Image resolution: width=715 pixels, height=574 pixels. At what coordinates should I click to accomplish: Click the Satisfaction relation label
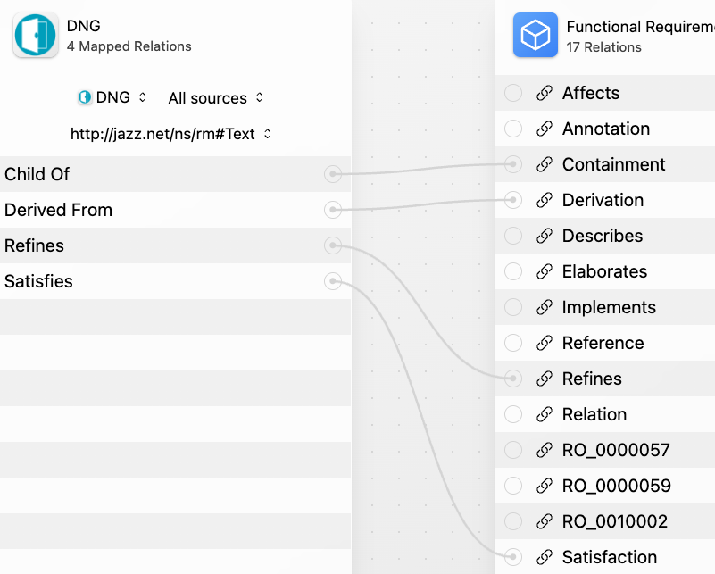(x=609, y=557)
